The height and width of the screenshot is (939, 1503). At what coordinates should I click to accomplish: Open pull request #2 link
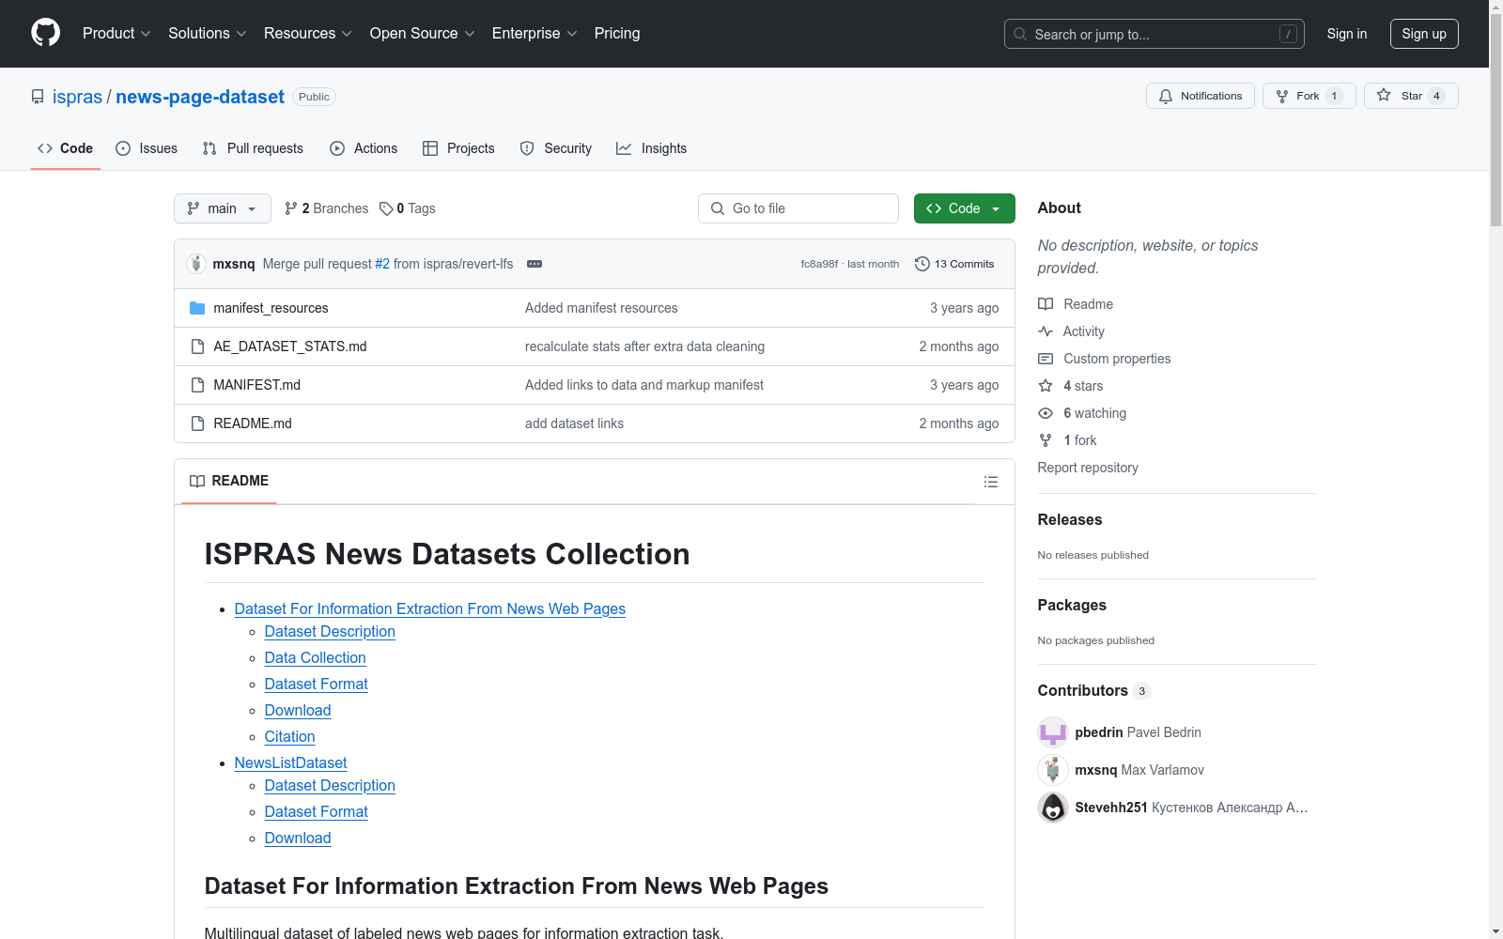382,264
